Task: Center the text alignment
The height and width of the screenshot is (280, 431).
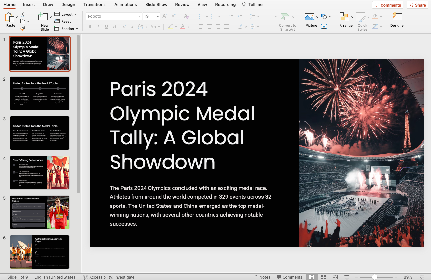Action: pos(210,27)
